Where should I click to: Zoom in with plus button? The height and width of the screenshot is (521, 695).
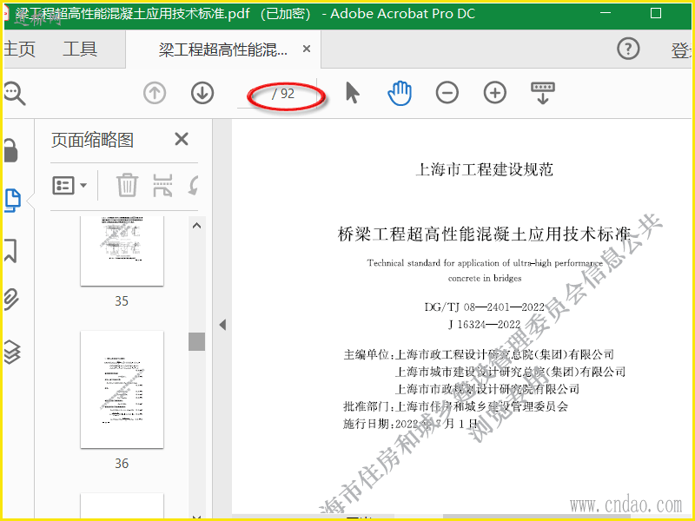495,93
